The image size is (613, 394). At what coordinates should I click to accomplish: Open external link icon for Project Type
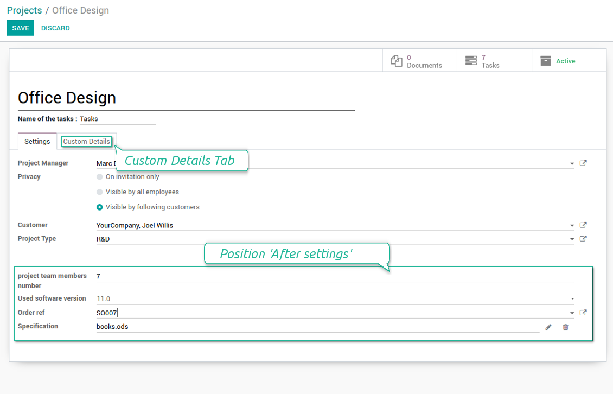583,239
